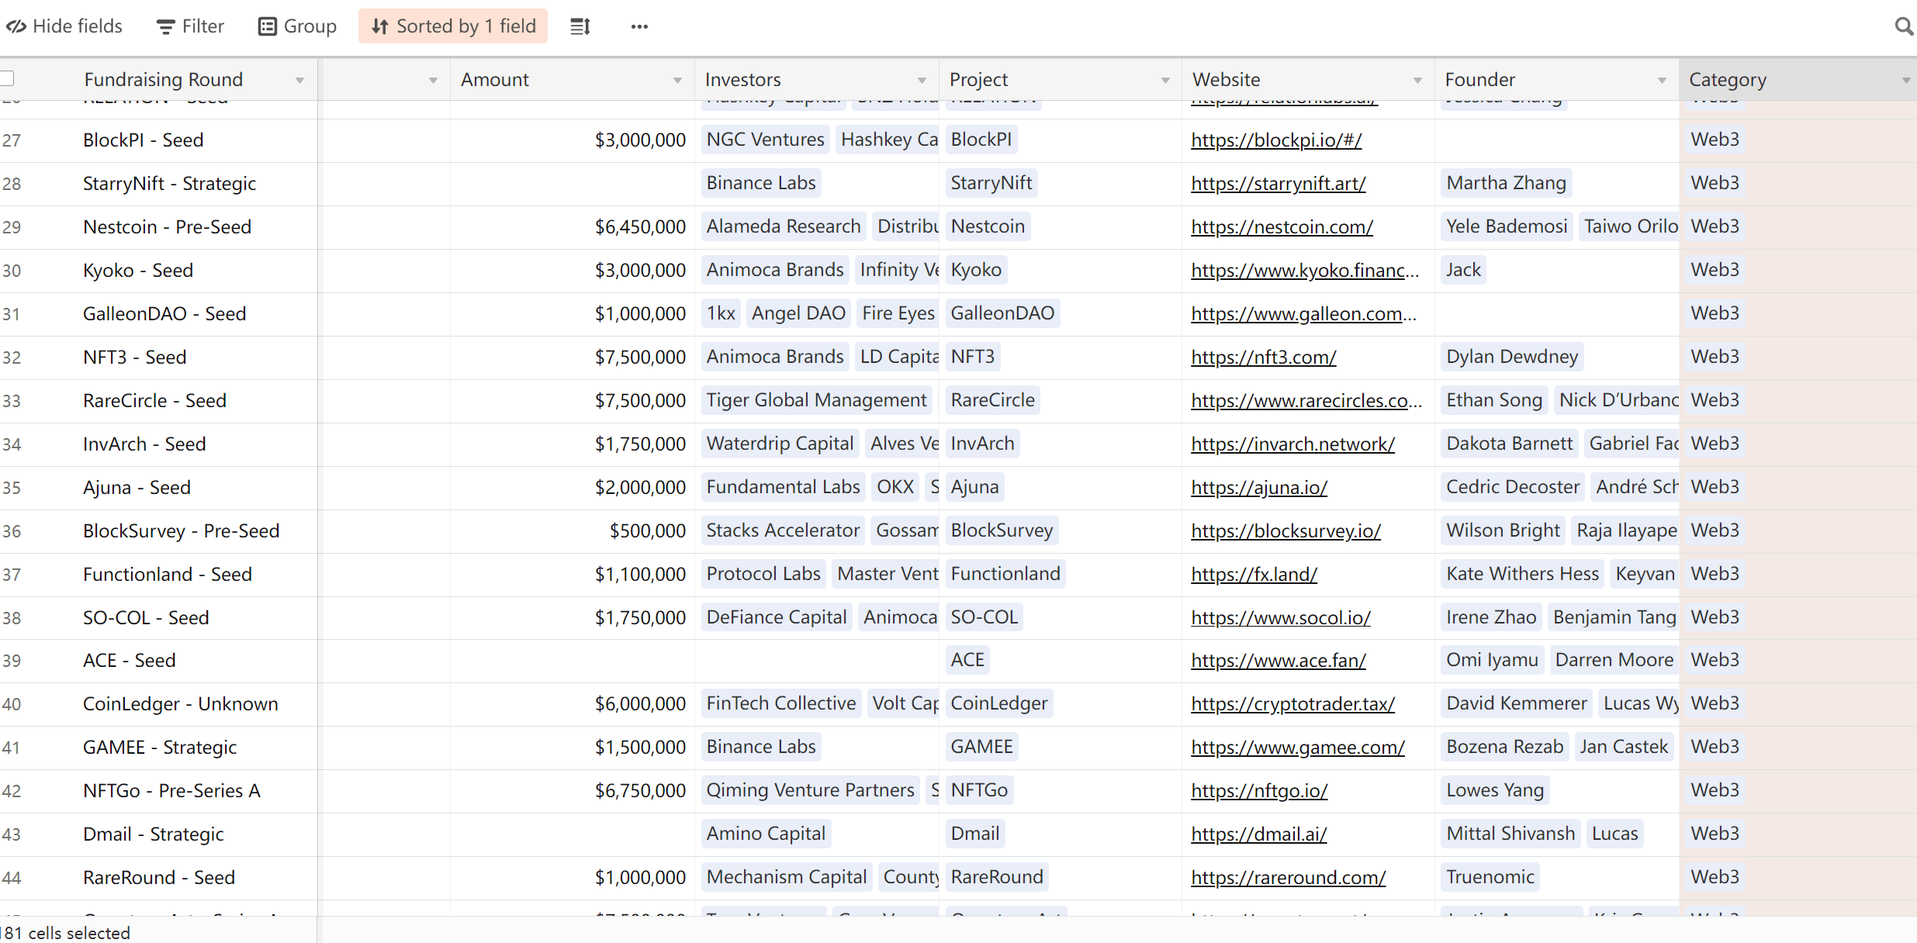Toggle the select-all checkbox in header
This screenshot has height=943, width=1917.
pyautogui.click(x=7, y=78)
